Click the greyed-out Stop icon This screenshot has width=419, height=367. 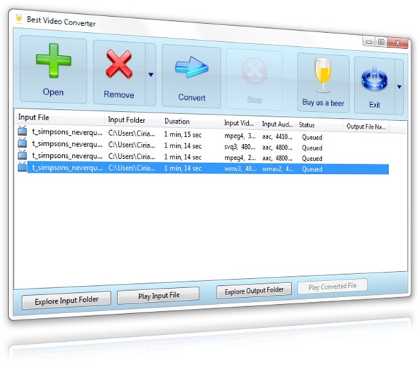click(x=254, y=71)
